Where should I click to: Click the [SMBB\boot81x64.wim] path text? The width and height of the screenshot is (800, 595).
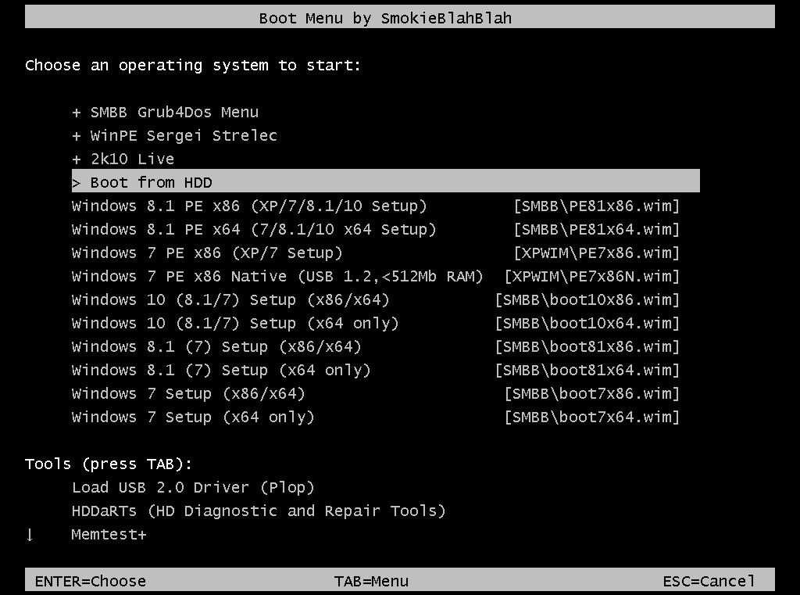[x=587, y=371]
